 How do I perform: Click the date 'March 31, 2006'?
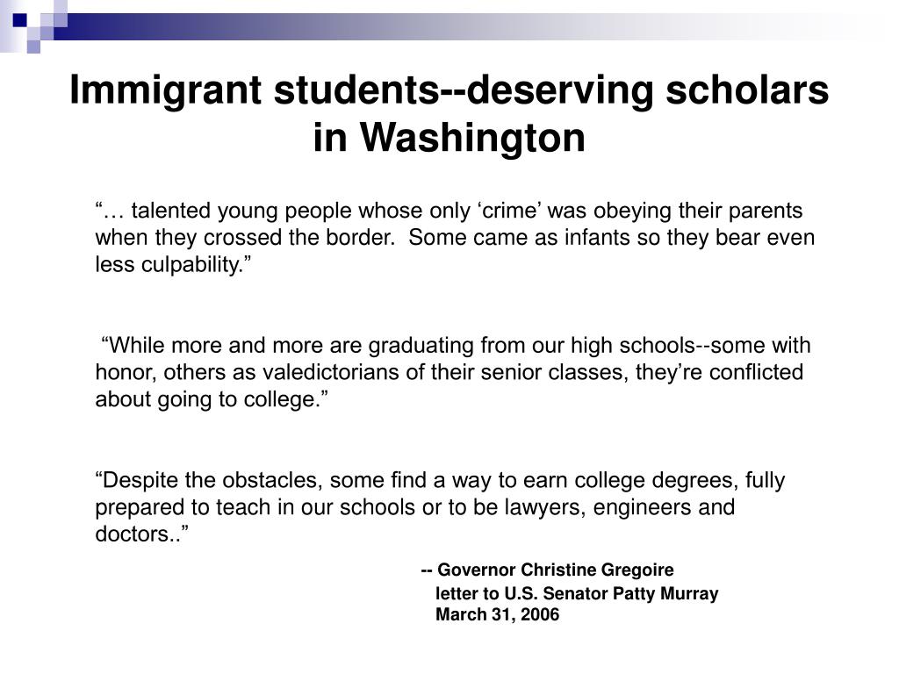click(497, 614)
